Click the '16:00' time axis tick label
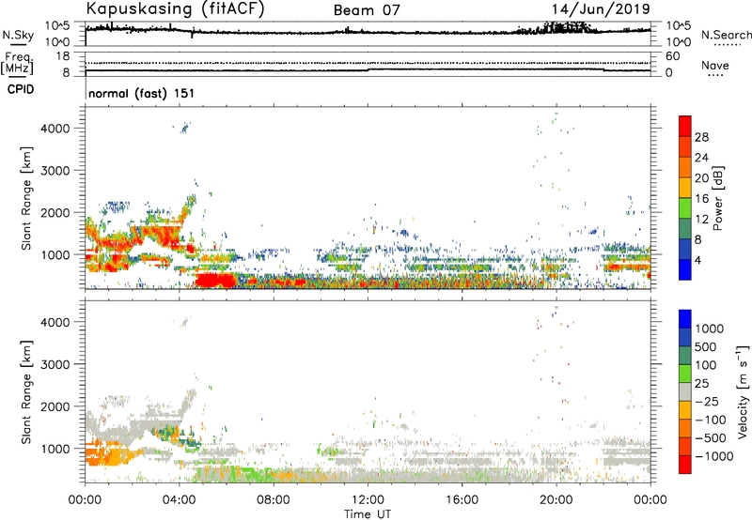The height and width of the screenshot is (520, 752). (462, 500)
